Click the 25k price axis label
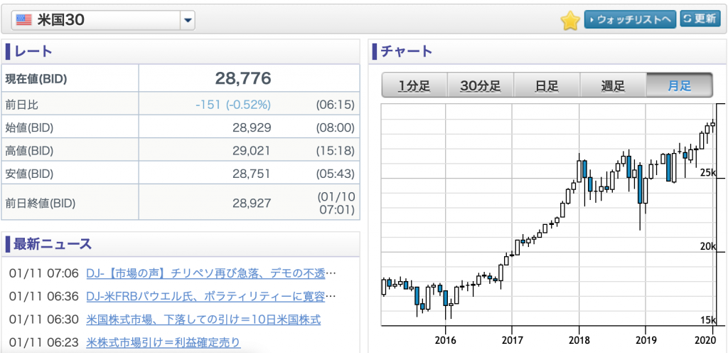 point(709,173)
